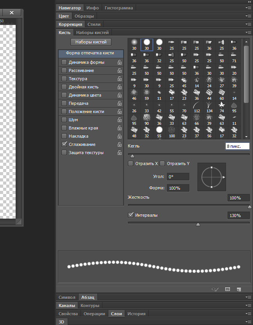Tick the Отразить X checkbox
Viewport: 253px width, 325px height.
click(x=131, y=163)
